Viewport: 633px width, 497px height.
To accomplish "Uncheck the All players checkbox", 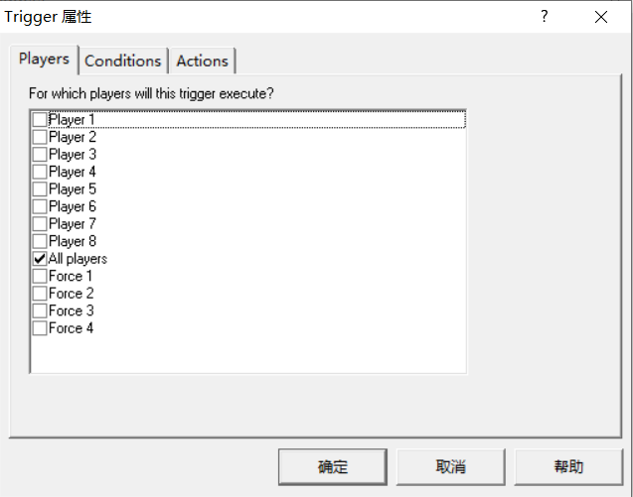I will [40, 259].
